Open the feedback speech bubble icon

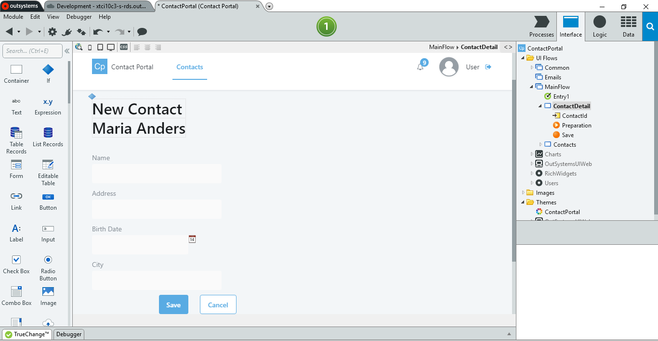click(142, 32)
